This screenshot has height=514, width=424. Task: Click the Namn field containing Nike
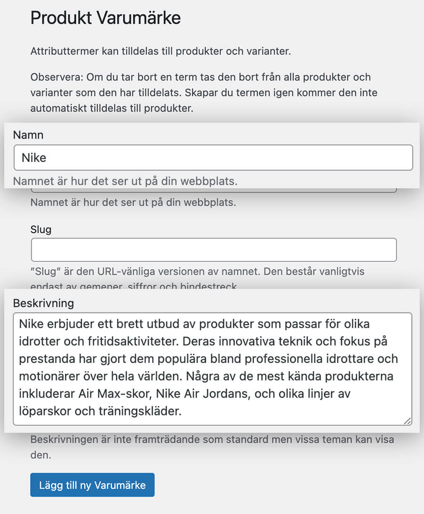213,158
